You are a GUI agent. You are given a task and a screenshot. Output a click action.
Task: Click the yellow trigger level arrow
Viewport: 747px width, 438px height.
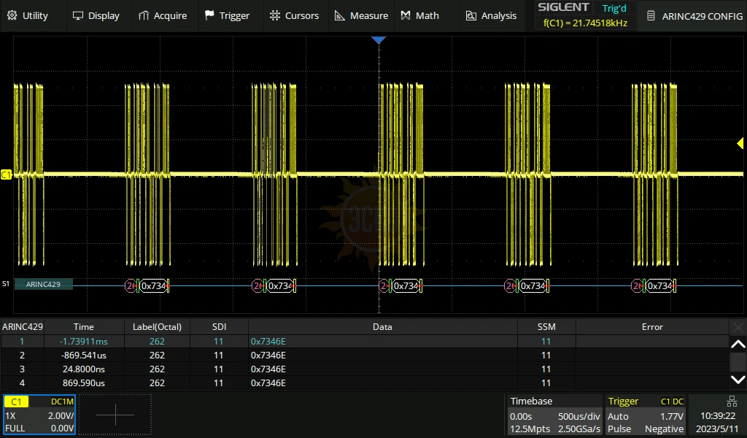[x=740, y=143]
